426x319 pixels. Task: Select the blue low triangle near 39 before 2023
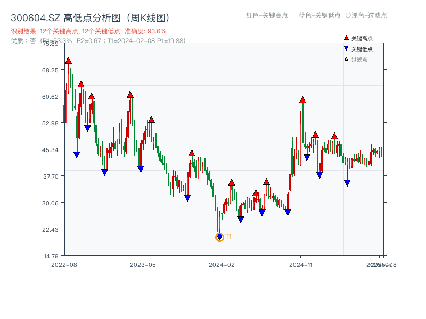[104, 172]
